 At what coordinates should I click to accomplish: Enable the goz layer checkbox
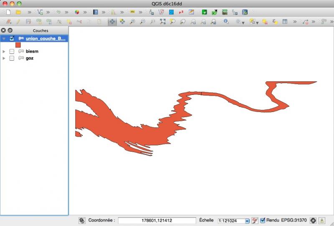pyautogui.click(x=12, y=58)
